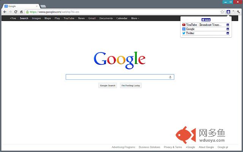Open YouTube - Broadcast Yours... entry
Viewport: 243px width, 152px height.
(x=204, y=25)
